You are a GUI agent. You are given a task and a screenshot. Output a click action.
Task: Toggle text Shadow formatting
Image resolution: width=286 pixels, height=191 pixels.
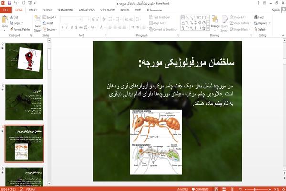point(76,27)
